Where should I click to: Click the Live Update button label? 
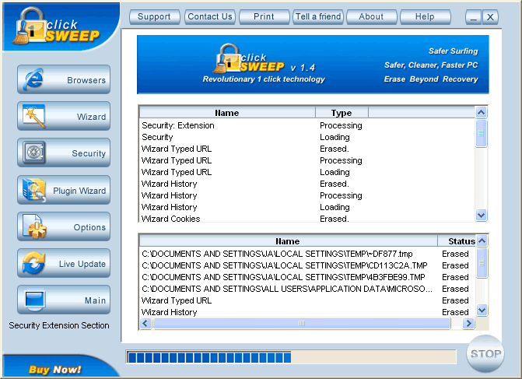[x=82, y=264]
